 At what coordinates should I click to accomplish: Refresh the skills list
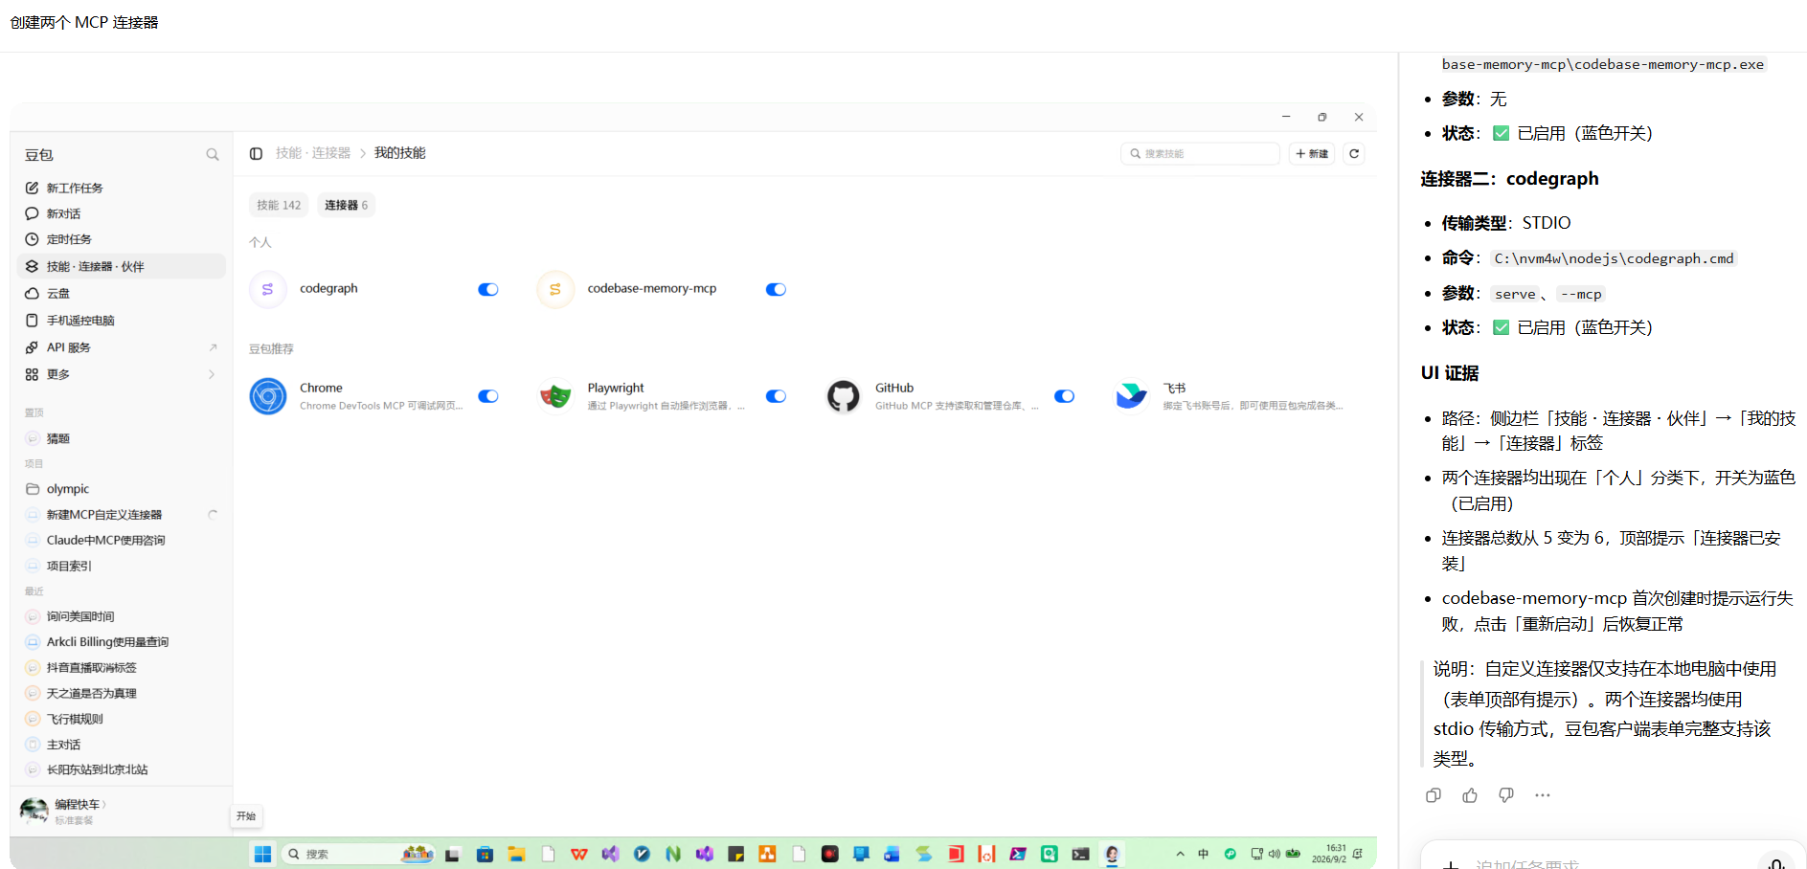pyautogui.click(x=1354, y=153)
